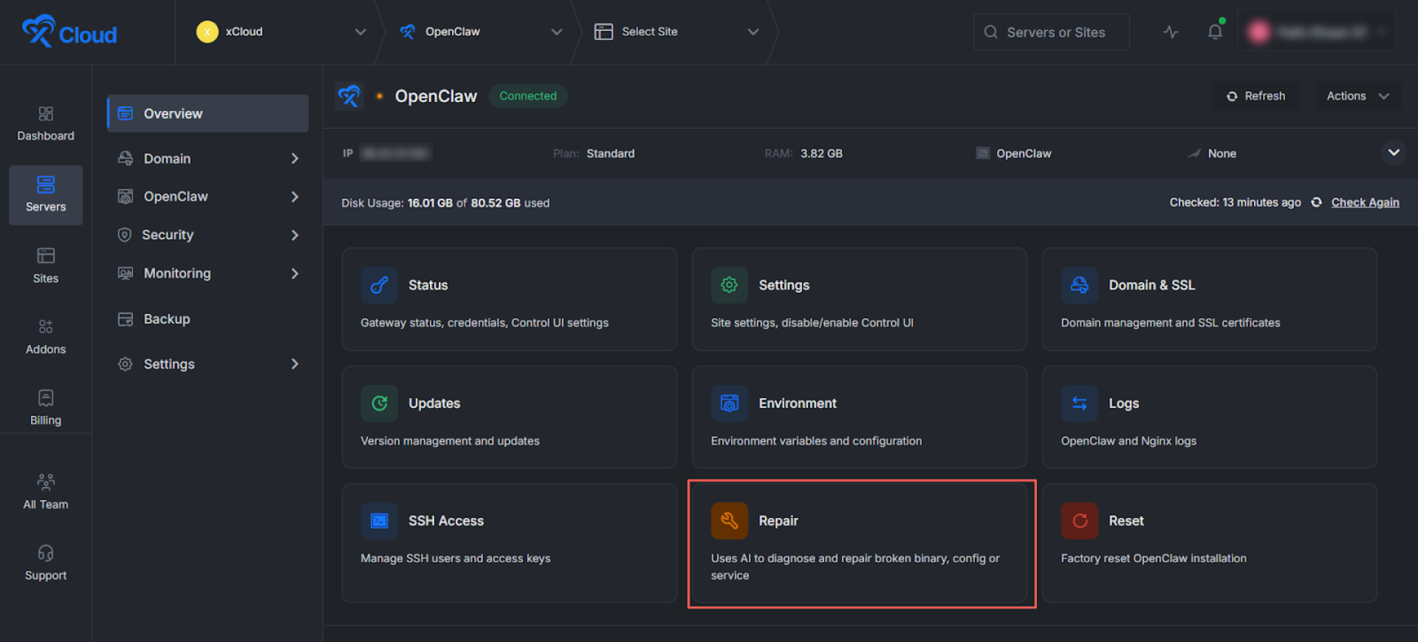Click the "3.82 GB" RAM value

[x=821, y=154]
